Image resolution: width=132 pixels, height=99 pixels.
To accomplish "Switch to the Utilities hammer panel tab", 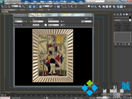I will (130, 15).
